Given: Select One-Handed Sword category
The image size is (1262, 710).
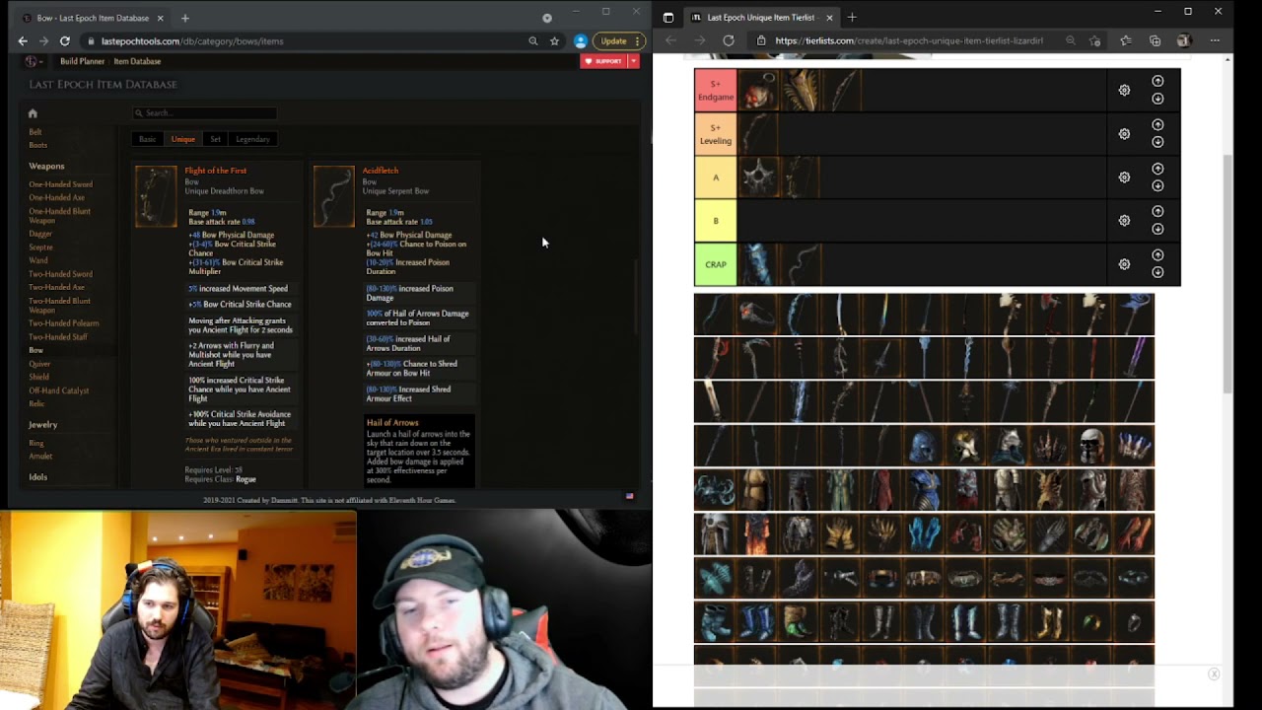Looking at the screenshot, I should pyautogui.click(x=61, y=184).
